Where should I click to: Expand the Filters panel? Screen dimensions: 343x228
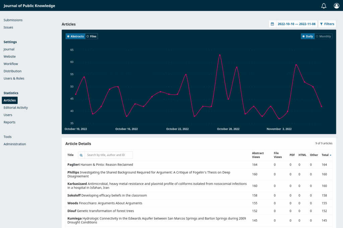tap(327, 24)
